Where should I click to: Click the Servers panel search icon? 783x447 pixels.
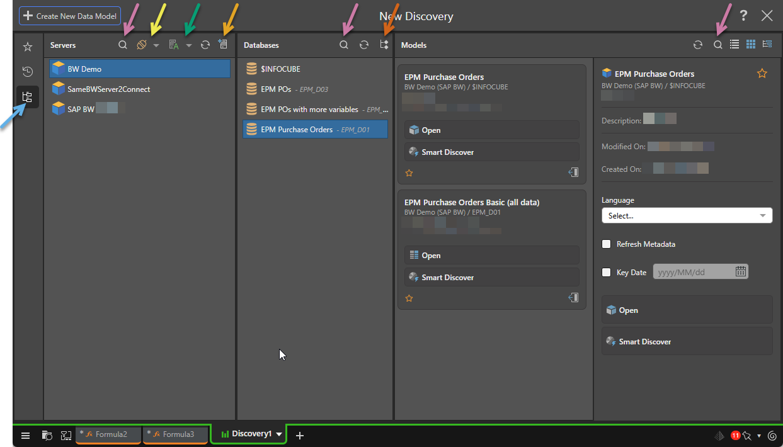[x=123, y=45]
